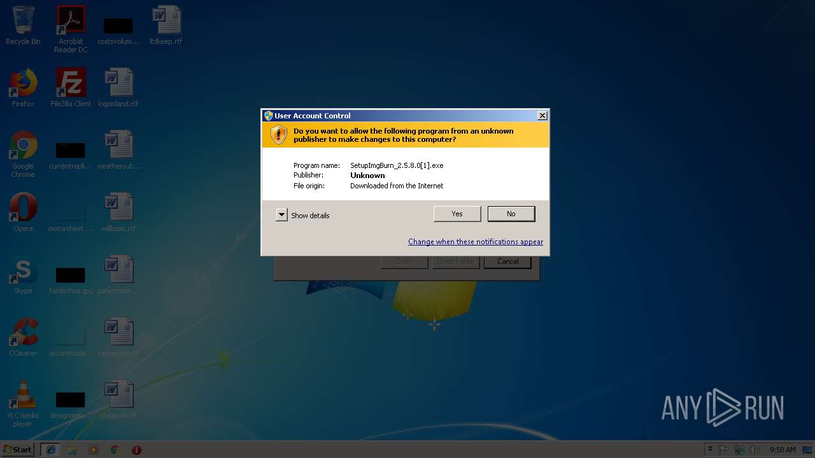Select the patientsme document icon

[118, 275]
